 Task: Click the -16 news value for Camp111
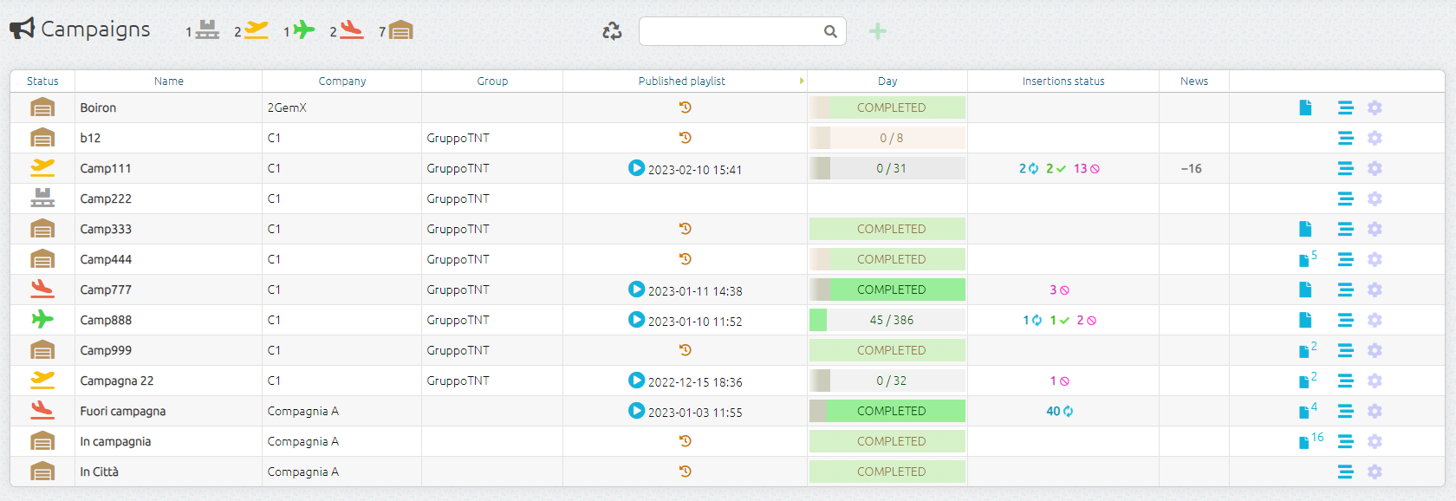pyautogui.click(x=1192, y=168)
